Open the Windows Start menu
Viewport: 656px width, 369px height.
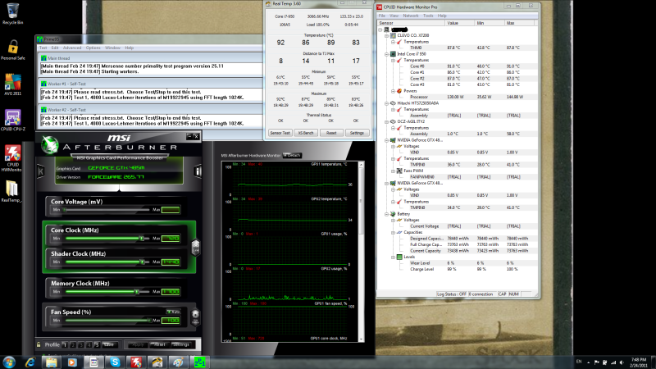[9, 362]
